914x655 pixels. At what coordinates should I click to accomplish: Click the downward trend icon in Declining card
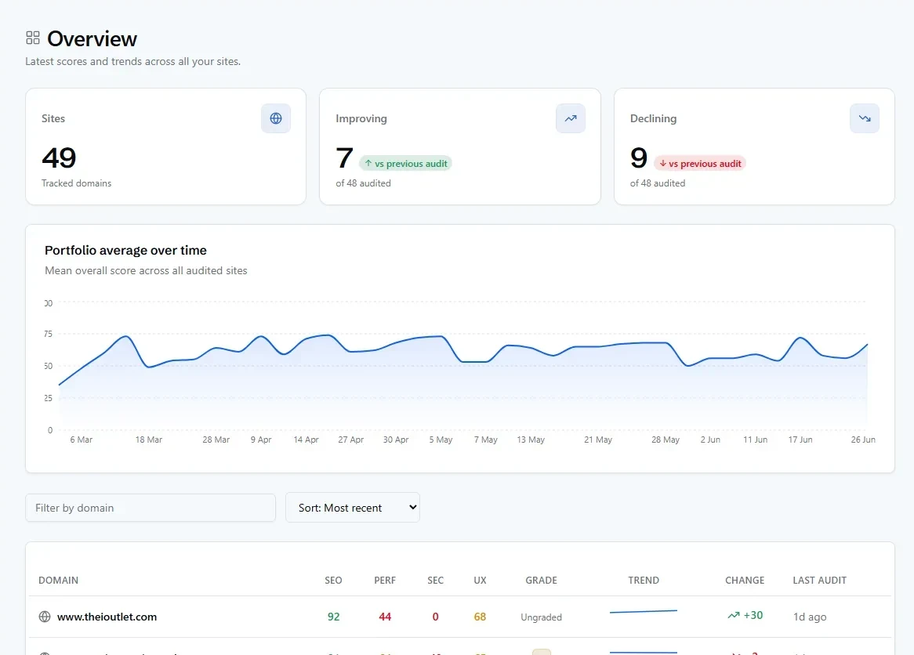865,118
